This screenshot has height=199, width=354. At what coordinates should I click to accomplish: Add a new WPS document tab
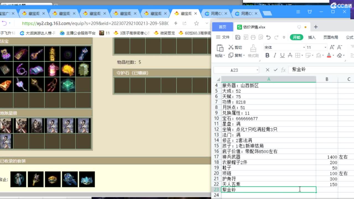click(316, 27)
